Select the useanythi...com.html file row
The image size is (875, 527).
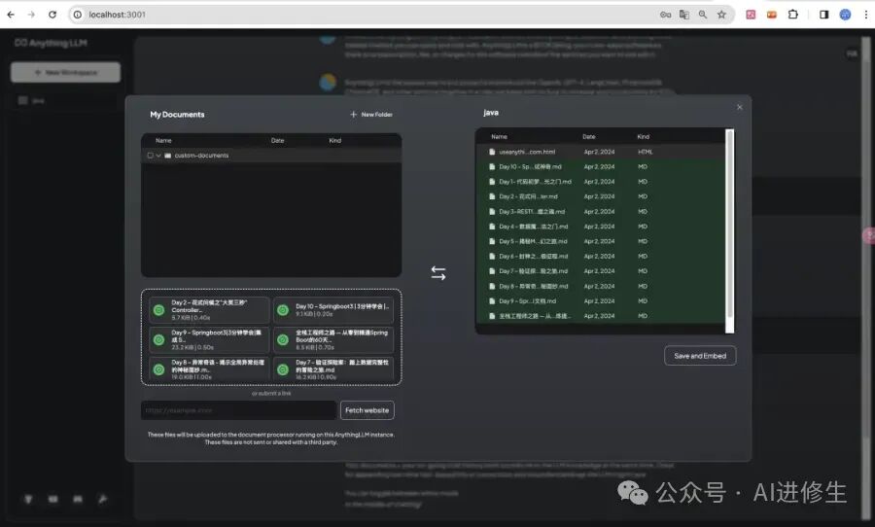[601, 152]
